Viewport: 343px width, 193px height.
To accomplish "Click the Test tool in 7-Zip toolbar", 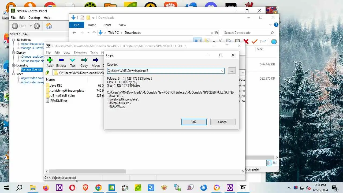I will [x=73, y=62].
